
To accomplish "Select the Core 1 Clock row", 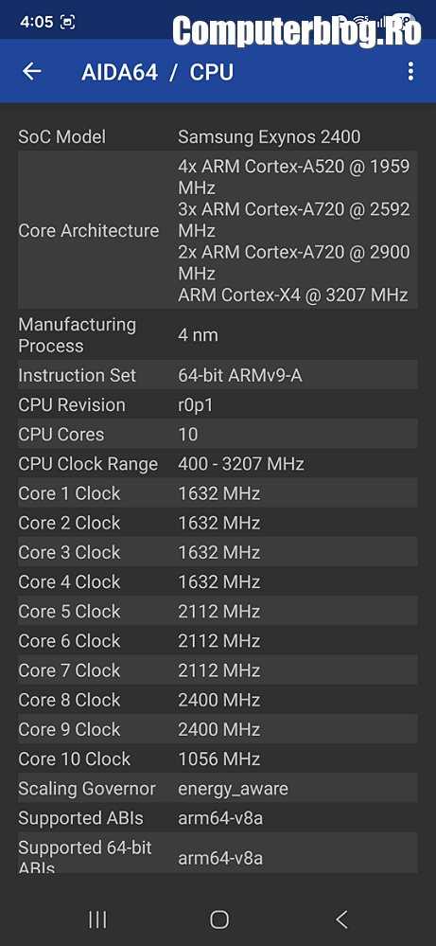I will click(x=218, y=493).
